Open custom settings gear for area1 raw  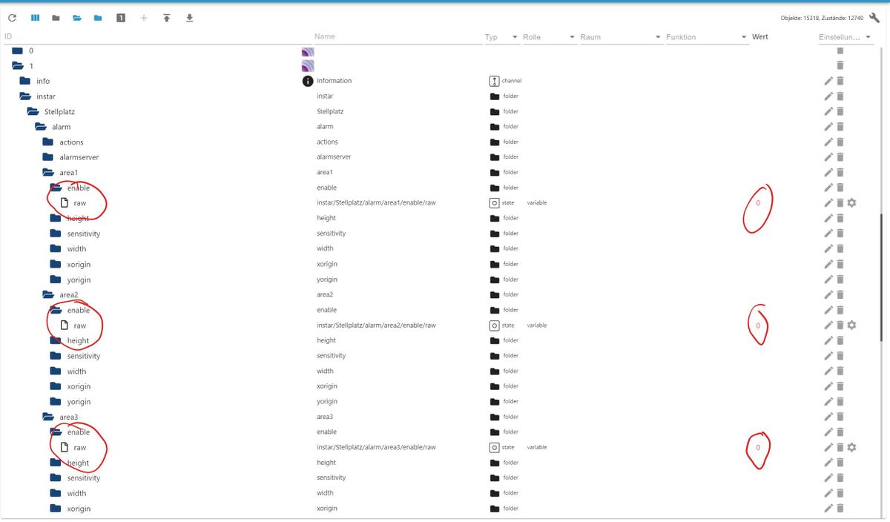coord(852,202)
